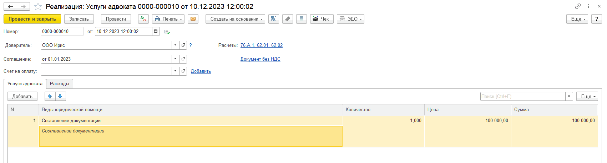Screen dimensions: 607x163
Task: Switch to the Расходы tab
Action: (x=60, y=84)
